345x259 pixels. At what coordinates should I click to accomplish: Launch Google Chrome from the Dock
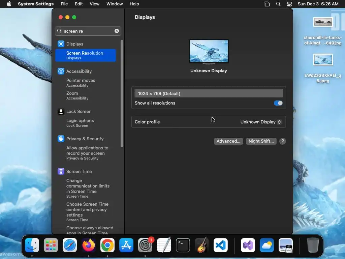click(x=107, y=245)
